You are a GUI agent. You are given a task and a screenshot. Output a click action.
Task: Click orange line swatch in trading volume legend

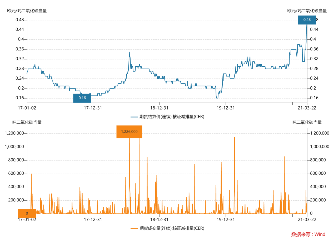pos(134,228)
